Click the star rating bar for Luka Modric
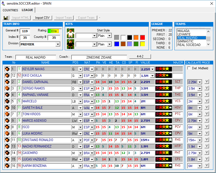 pos(164,134)
